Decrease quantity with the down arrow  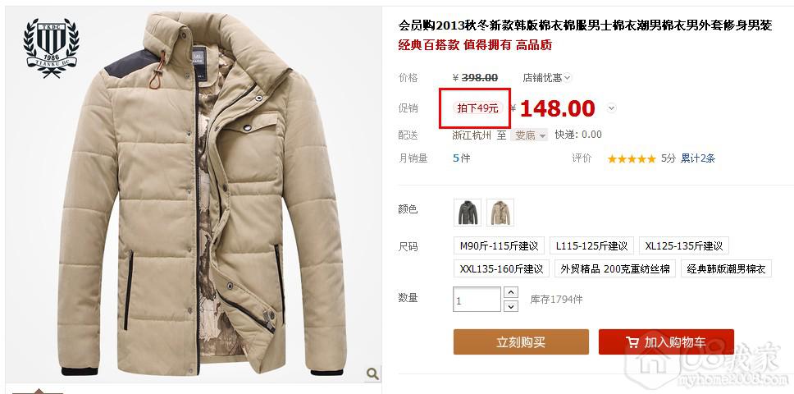pyautogui.click(x=512, y=306)
